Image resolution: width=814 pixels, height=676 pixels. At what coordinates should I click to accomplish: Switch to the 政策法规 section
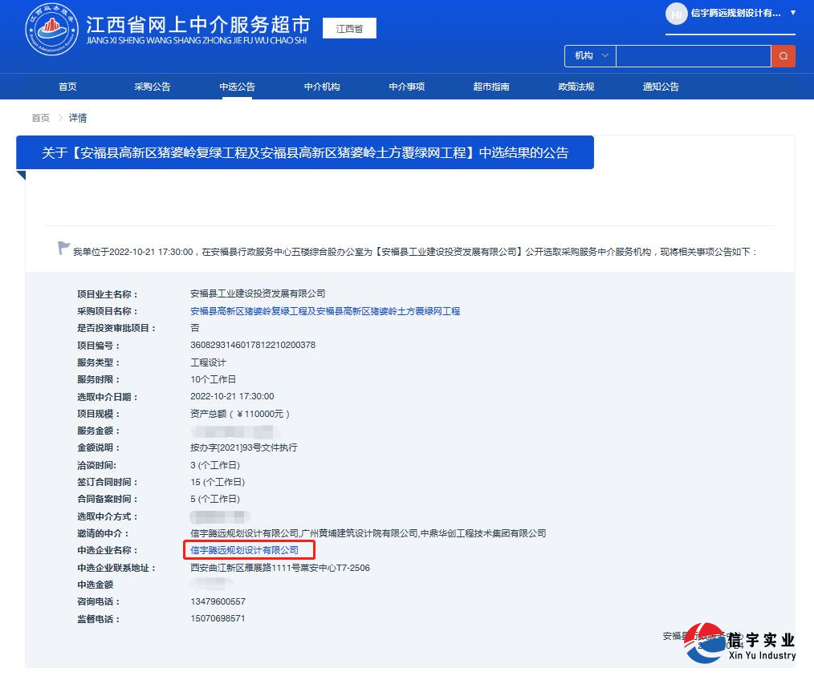[576, 86]
